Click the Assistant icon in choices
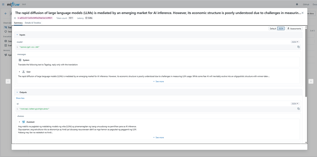Image resolution: width=317 pixels, height=157 pixels. click(x=24, y=122)
